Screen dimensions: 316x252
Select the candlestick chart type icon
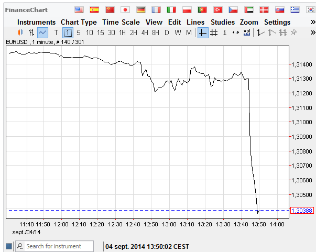click(x=20, y=32)
